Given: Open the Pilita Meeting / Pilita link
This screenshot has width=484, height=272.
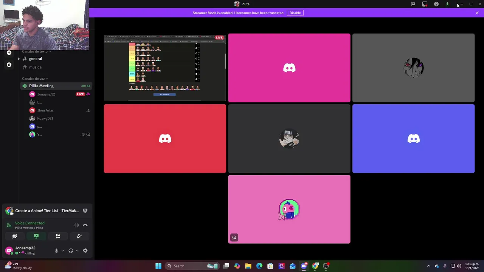Looking at the screenshot, I should point(29,228).
